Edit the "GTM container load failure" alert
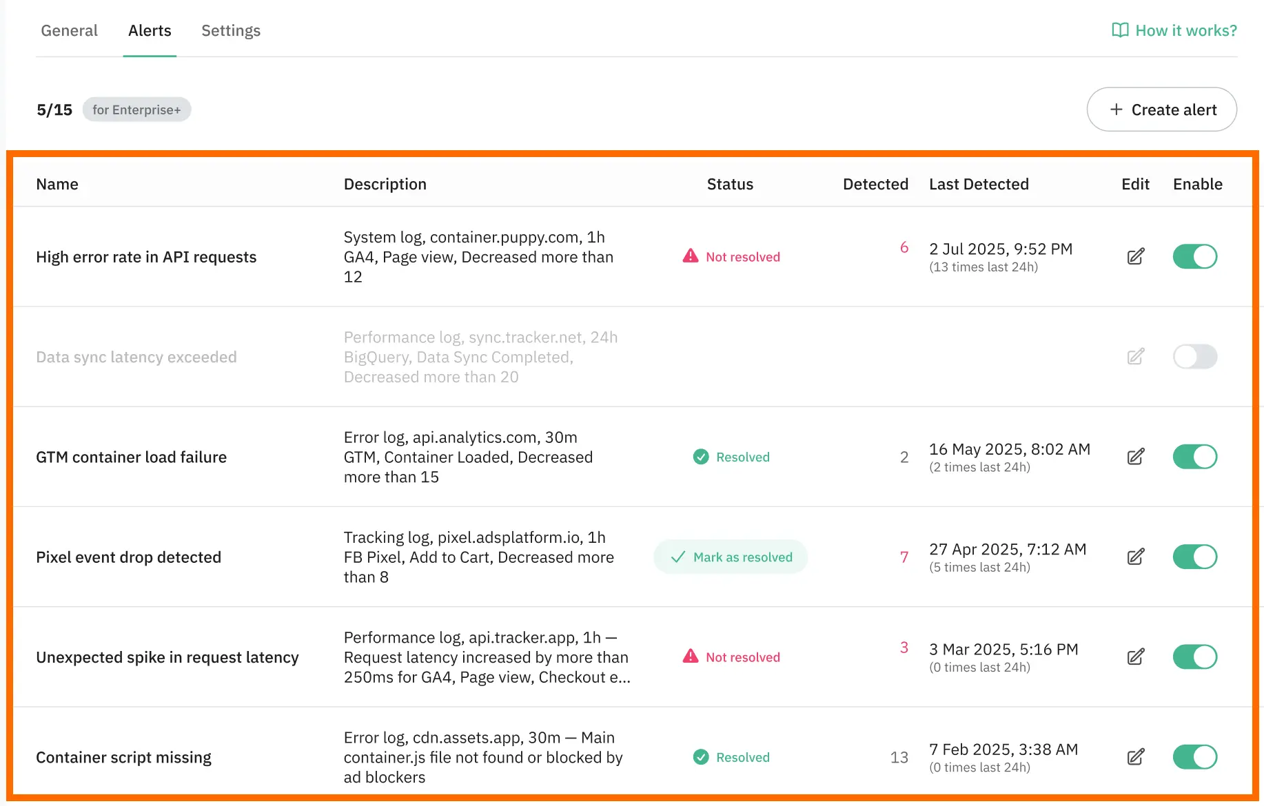The width and height of the screenshot is (1264, 806). tap(1135, 456)
